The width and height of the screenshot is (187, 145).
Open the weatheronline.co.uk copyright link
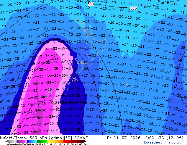tap(162, 142)
